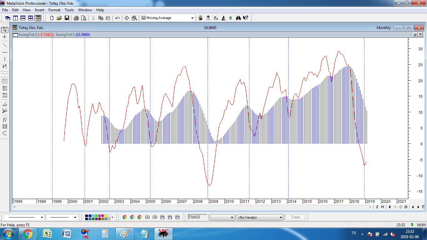Click the chart's horizontal scrollbar left arrow

pyautogui.click(x=14, y=207)
